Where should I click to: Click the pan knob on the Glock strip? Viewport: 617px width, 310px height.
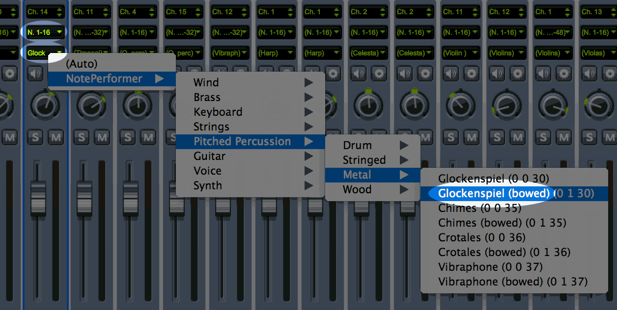point(45,105)
